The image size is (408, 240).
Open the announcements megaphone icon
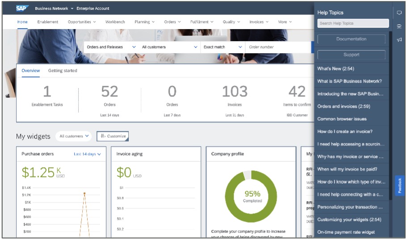(399, 40)
